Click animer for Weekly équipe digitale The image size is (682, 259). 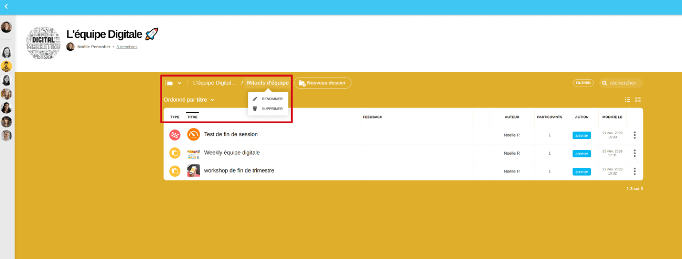point(581,154)
